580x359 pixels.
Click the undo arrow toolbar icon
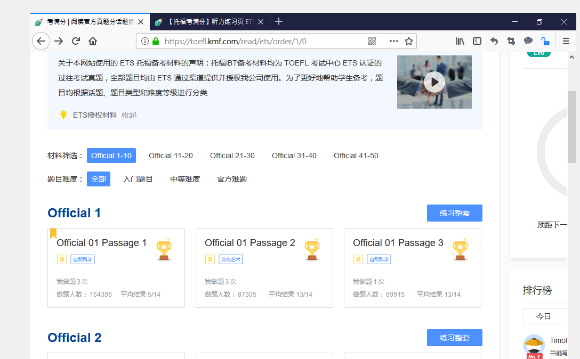(494, 41)
